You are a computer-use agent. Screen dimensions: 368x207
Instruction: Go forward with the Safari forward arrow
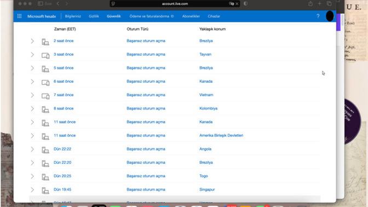tap(67, 3)
